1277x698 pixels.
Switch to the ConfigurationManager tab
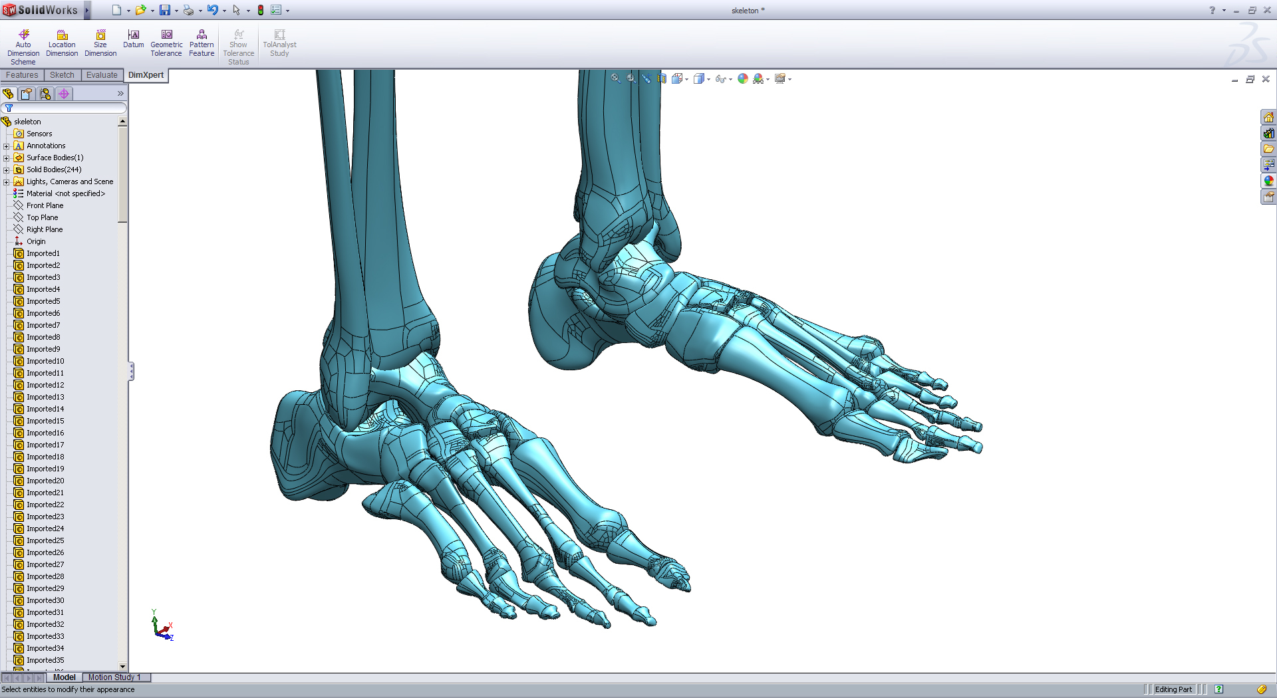[x=45, y=94]
